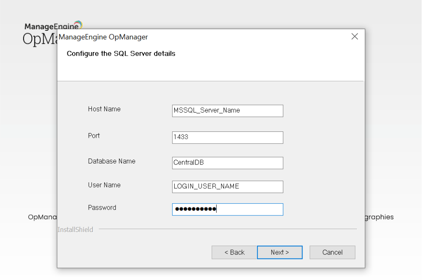
Task: Click the Configure the SQL Server details heading
Action: tap(121, 54)
